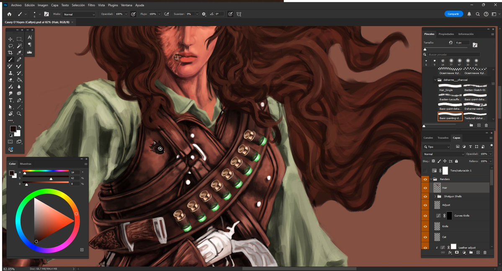Select the Type tool

[10, 100]
